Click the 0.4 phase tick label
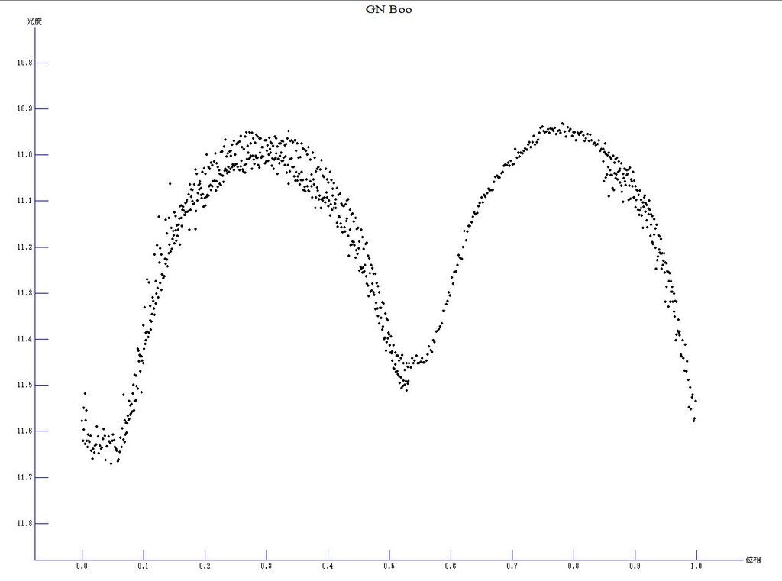The width and height of the screenshot is (782, 581). point(328,566)
